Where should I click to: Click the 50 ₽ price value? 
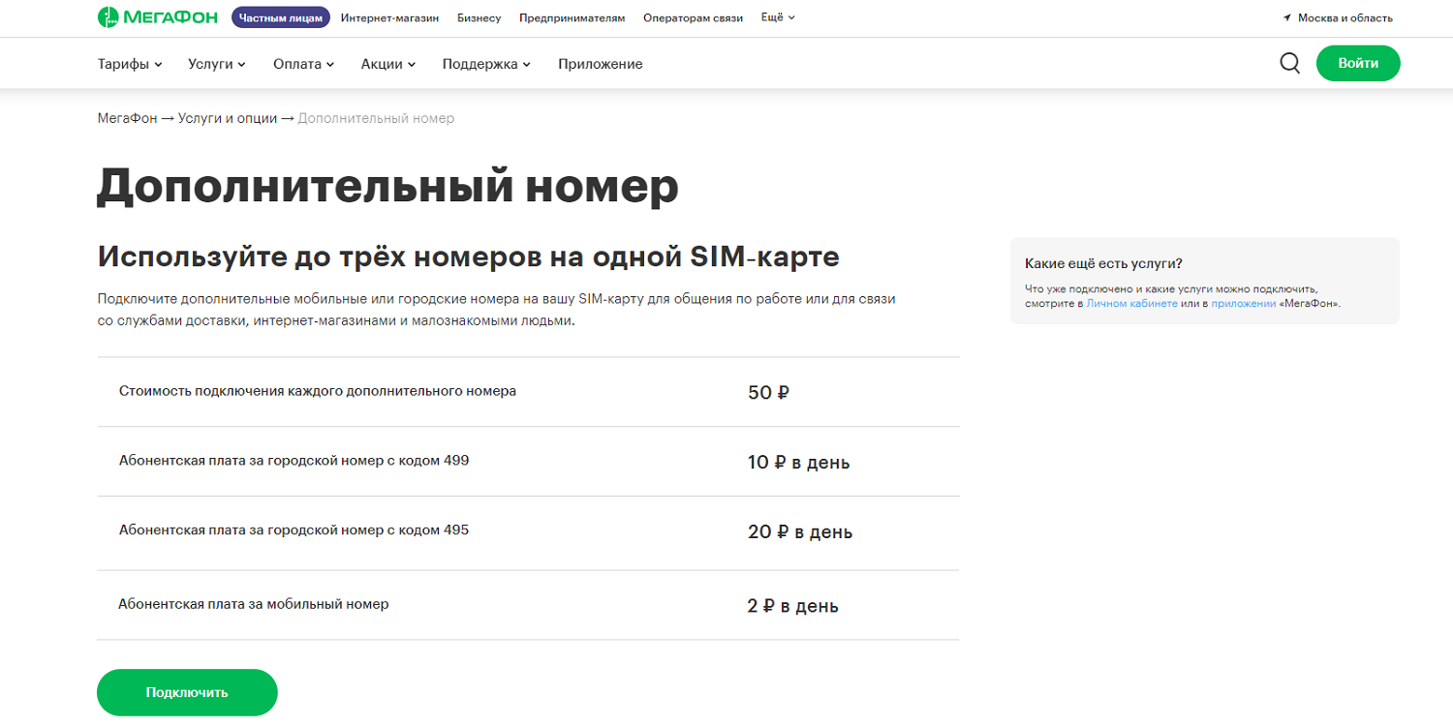click(x=769, y=393)
